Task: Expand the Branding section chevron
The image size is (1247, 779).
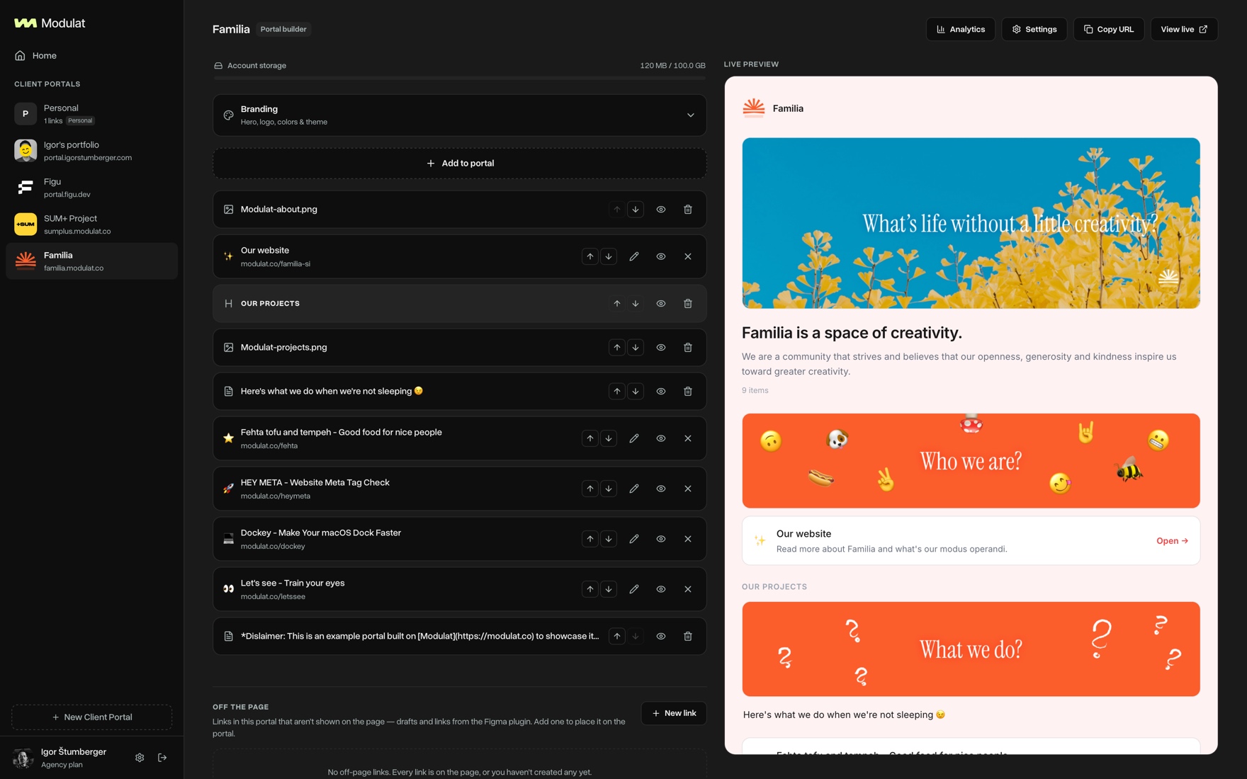Action: (691, 115)
